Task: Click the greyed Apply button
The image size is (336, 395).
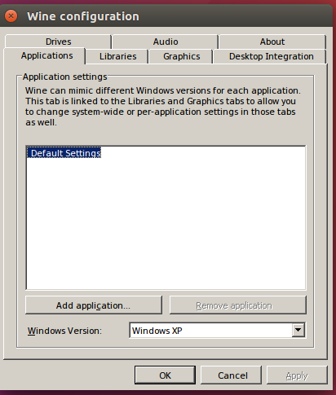Action: (297, 375)
